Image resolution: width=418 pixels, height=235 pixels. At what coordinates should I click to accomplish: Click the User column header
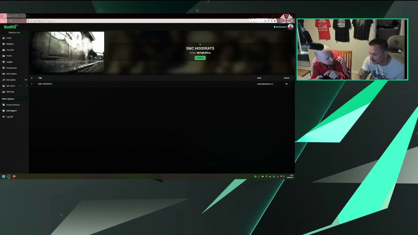point(259,78)
